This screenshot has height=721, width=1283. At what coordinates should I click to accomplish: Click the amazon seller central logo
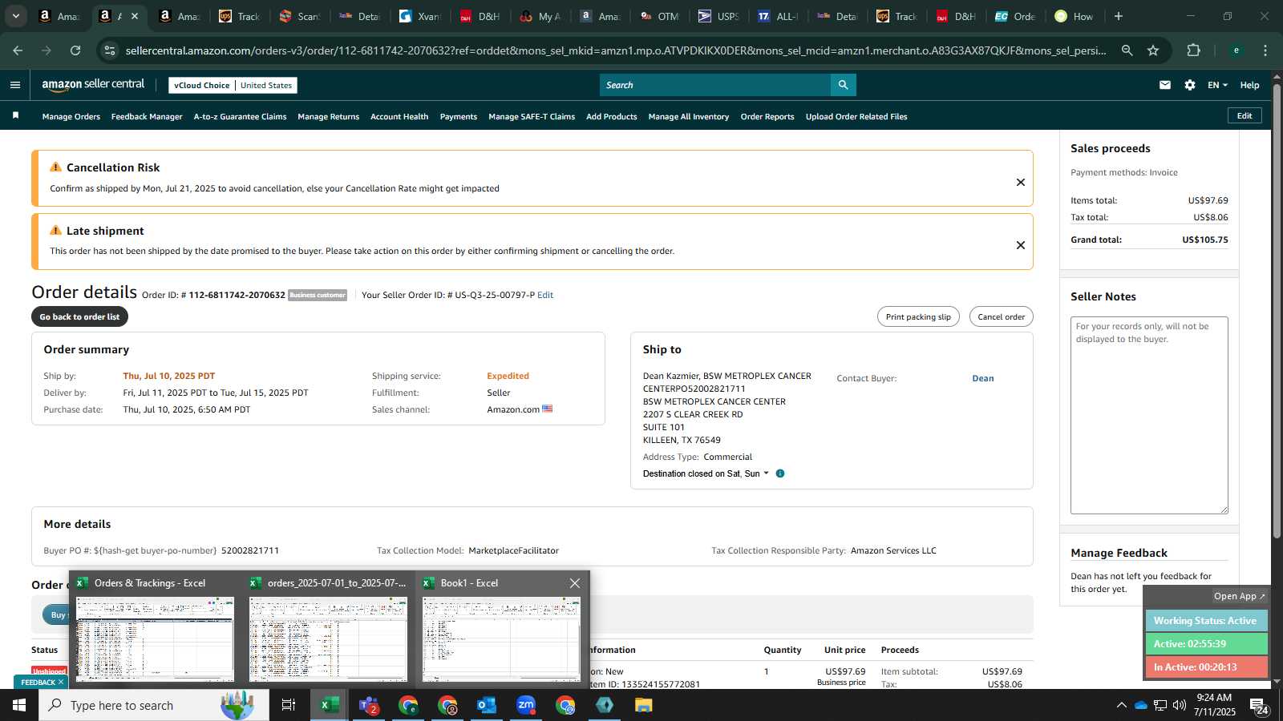click(93, 85)
